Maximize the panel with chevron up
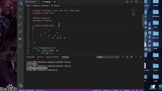 point(136,57)
